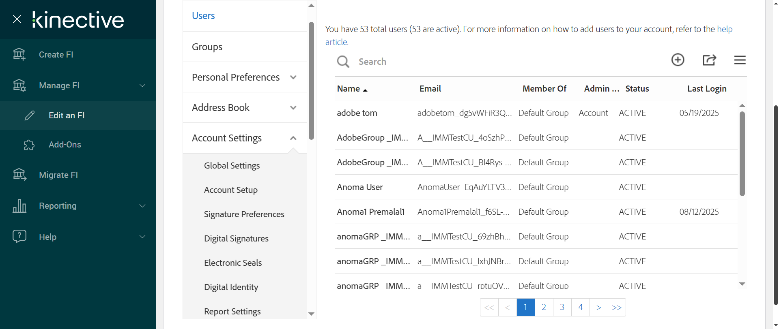
Task: Go to page 2 of users
Action: point(544,307)
